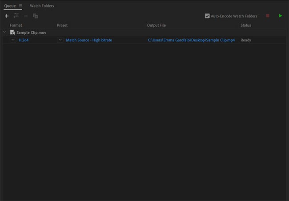This screenshot has height=201, width=289.
Task: Open the preset dropdown arrow beside Match Source
Action: point(60,40)
